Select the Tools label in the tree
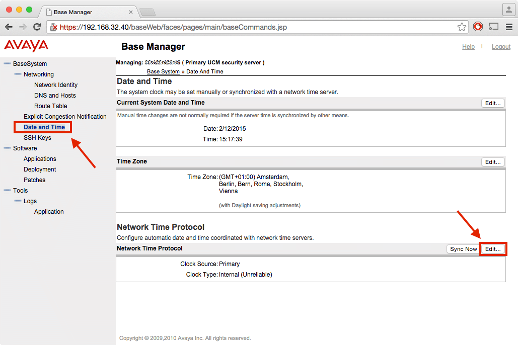This screenshot has width=518, height=345. pyautogui.click(x=21, y=191)
